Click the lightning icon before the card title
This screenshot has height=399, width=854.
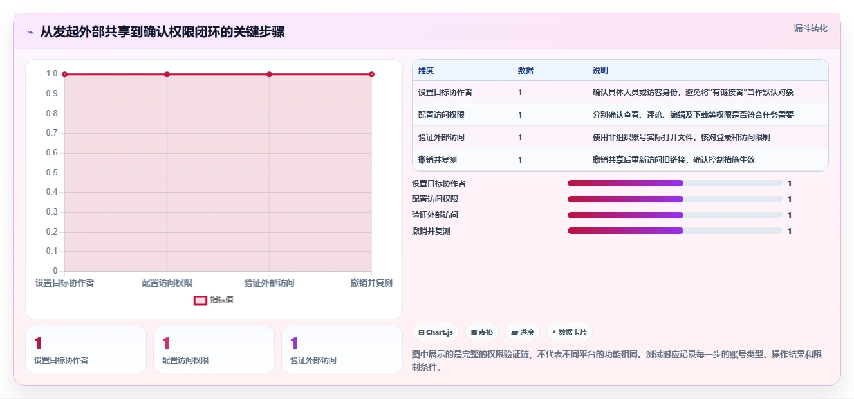pos(30,32)
